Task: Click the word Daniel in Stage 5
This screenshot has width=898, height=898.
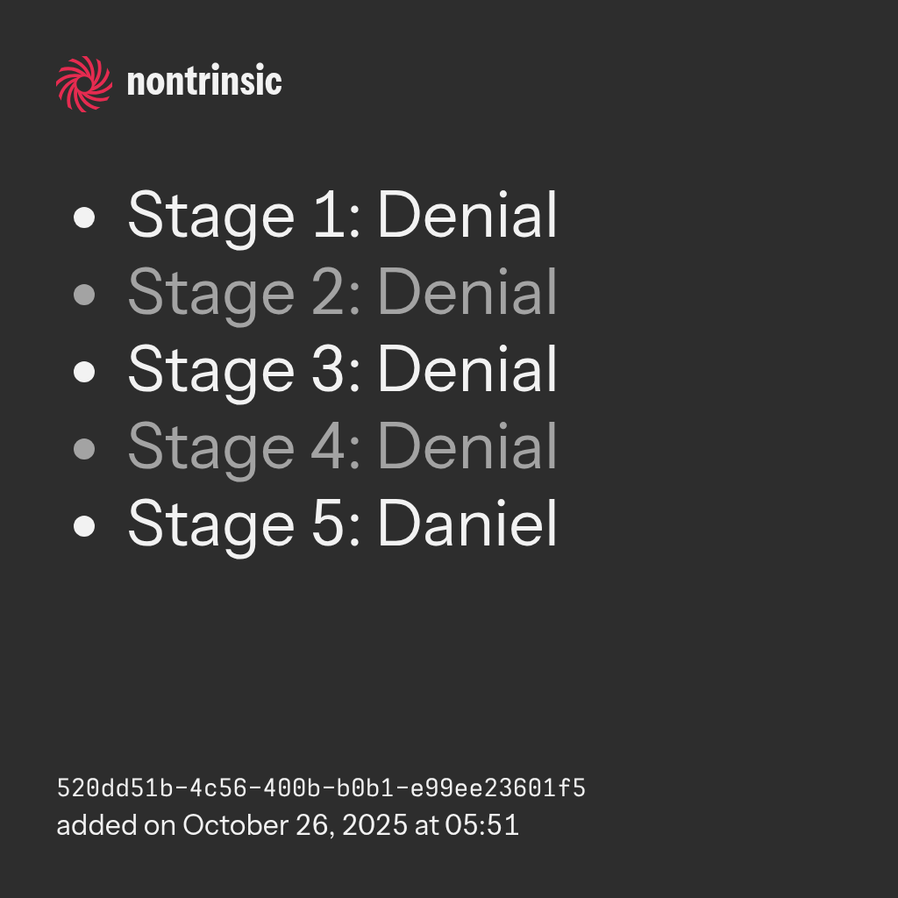Action: pyautogui.click(x=467, y=524)
